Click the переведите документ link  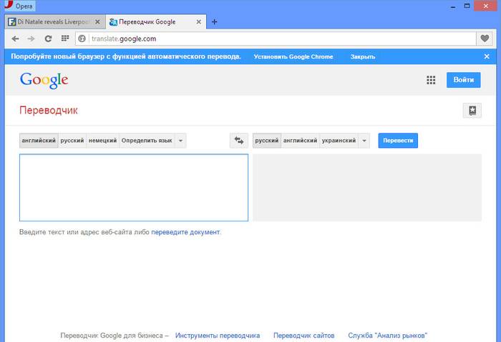(185, 232)
